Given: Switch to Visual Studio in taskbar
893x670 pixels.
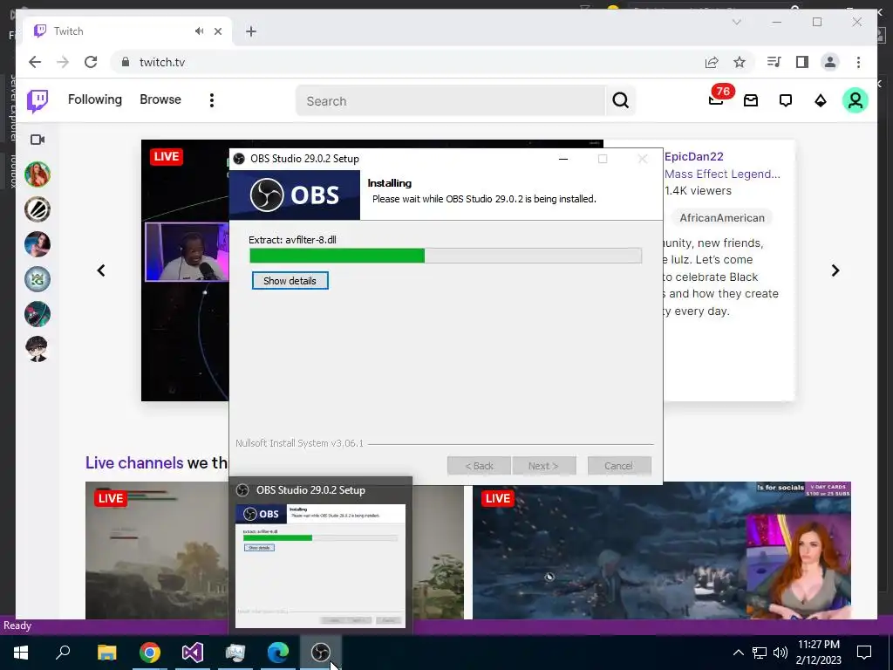Looking at the screenshot, I should (x=193, y=653).
